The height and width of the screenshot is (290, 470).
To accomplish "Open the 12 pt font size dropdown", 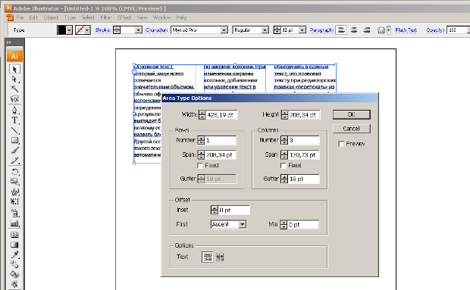I will coord(302,30).
